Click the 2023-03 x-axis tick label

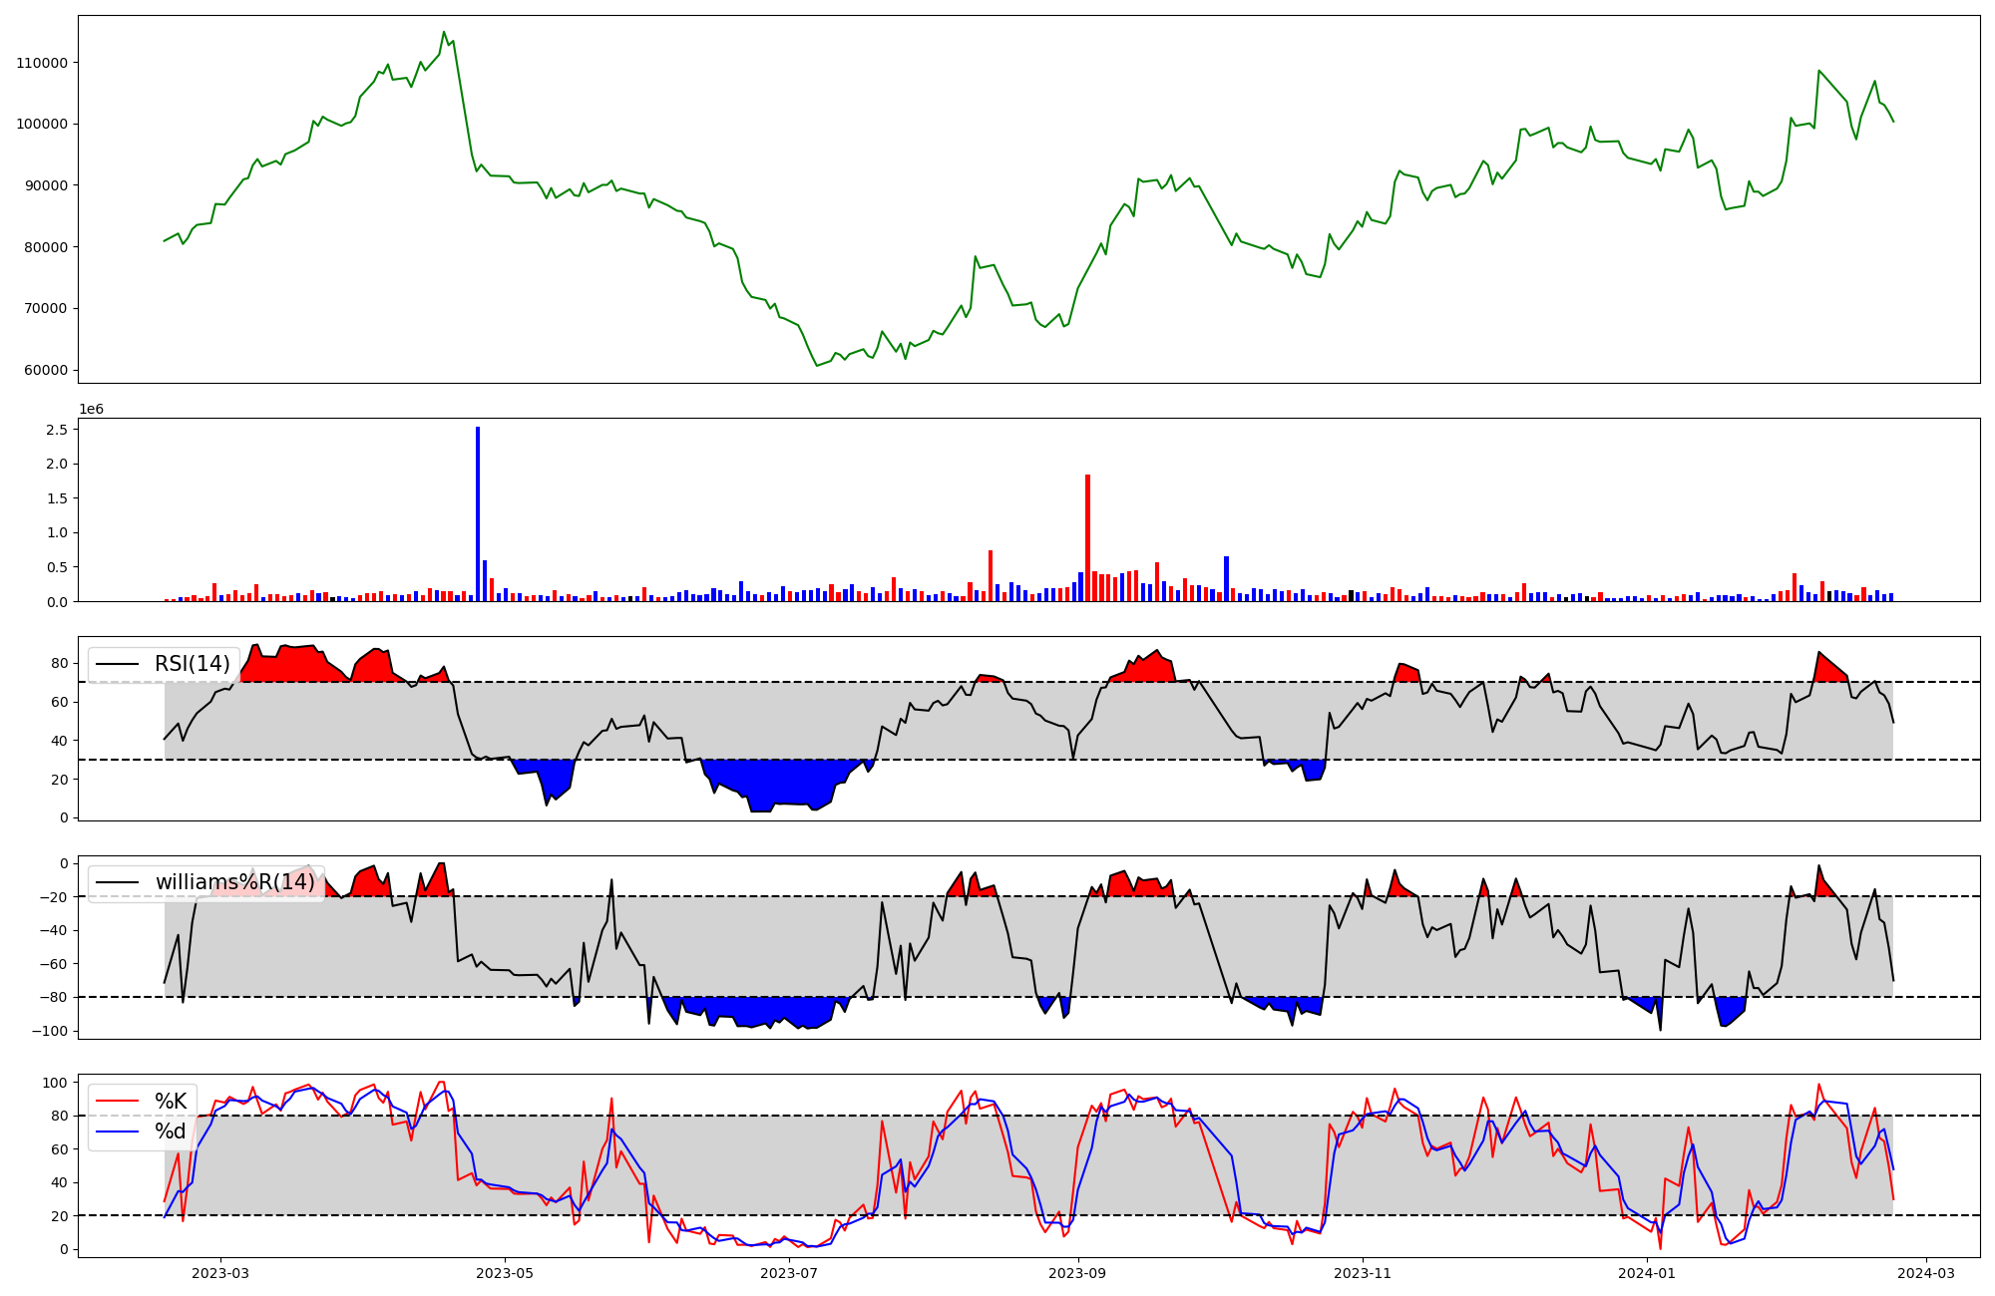220,1273
